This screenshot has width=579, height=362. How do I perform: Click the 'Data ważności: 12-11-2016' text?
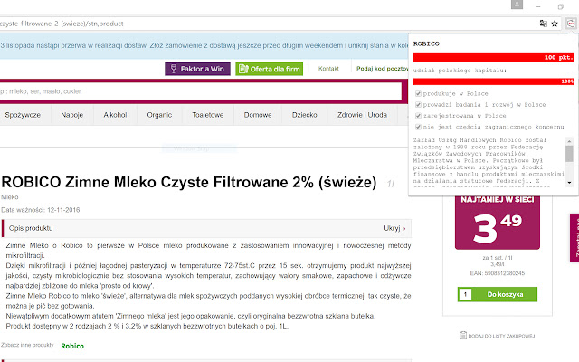[x=40, y=210]
